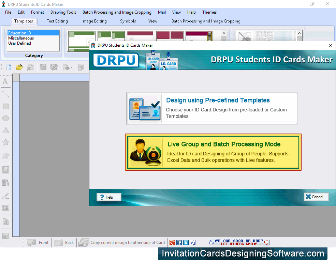
Task: Open the Themes menu
Action: 209,12
